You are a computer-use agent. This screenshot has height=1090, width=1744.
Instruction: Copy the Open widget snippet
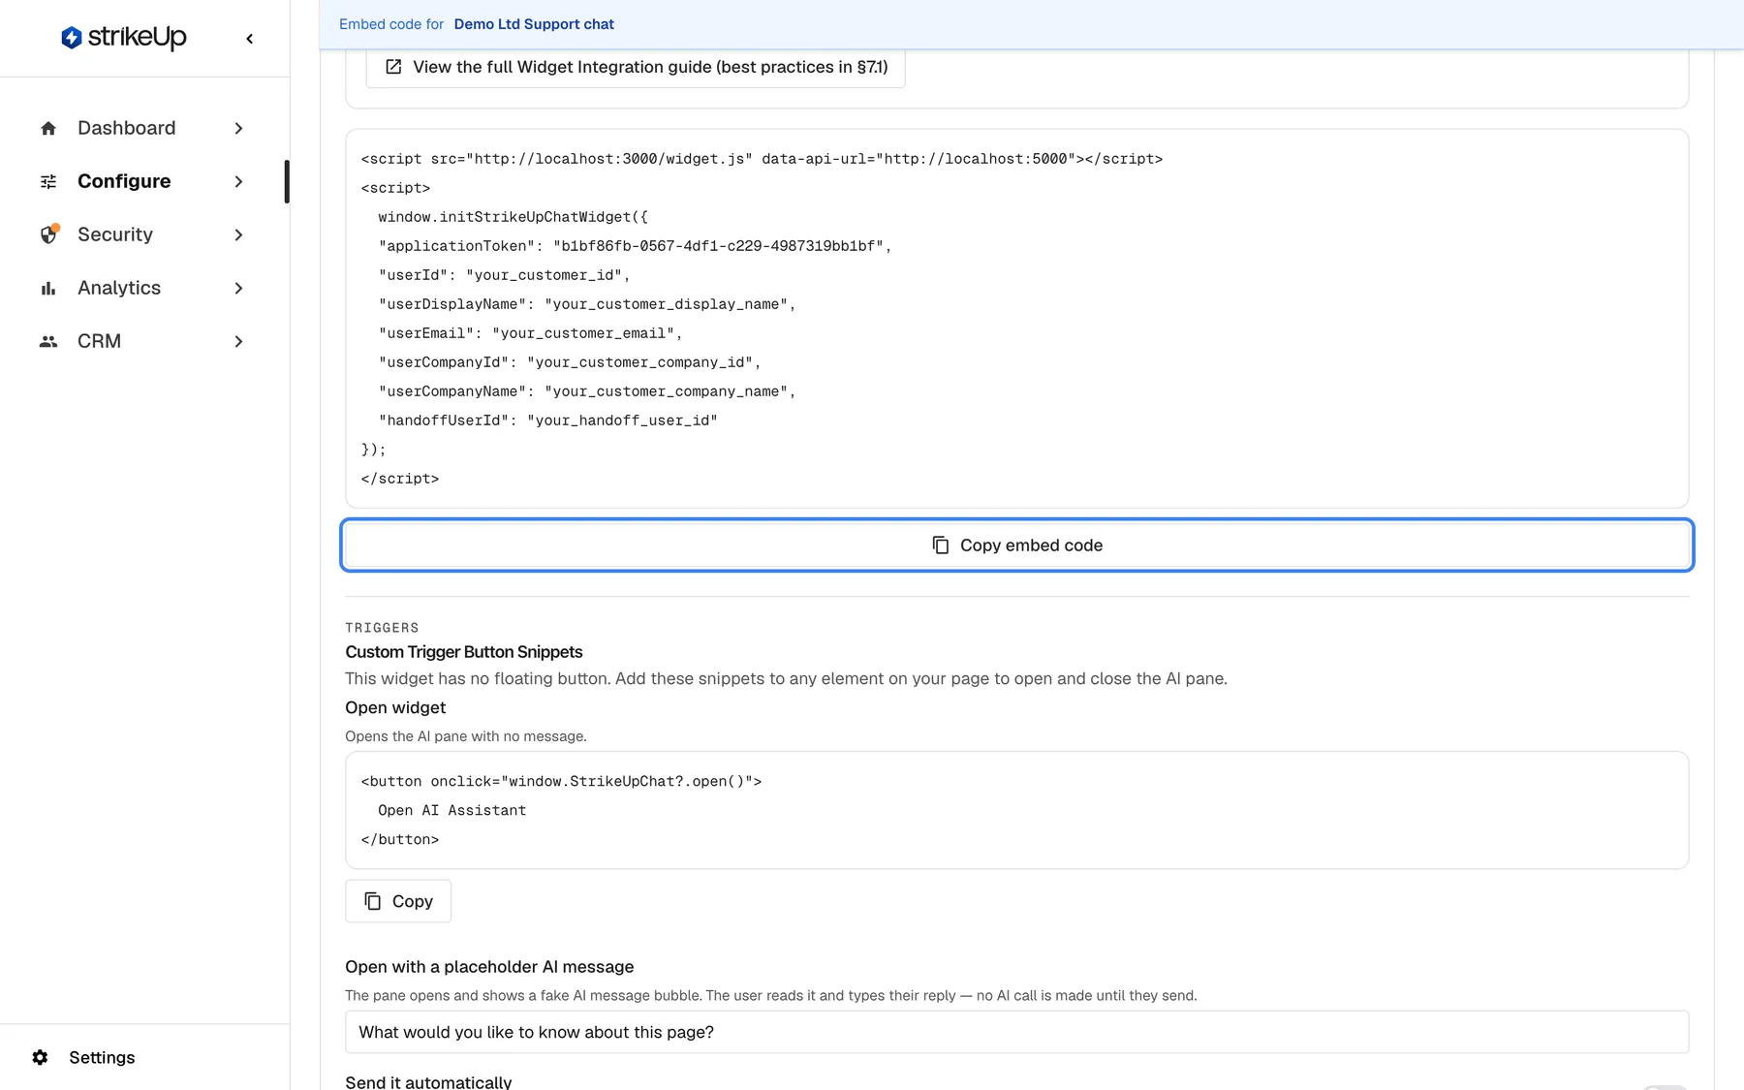coord(398,901)
